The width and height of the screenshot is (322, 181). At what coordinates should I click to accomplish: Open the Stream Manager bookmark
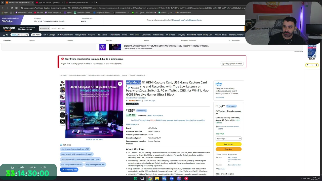click(x=53, y=13)
